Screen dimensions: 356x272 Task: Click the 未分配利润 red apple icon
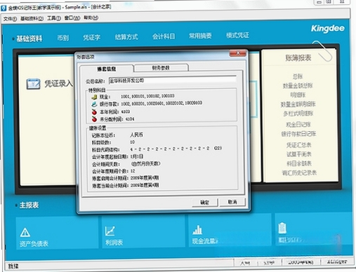pyautogui.click(x=94, y=119)
